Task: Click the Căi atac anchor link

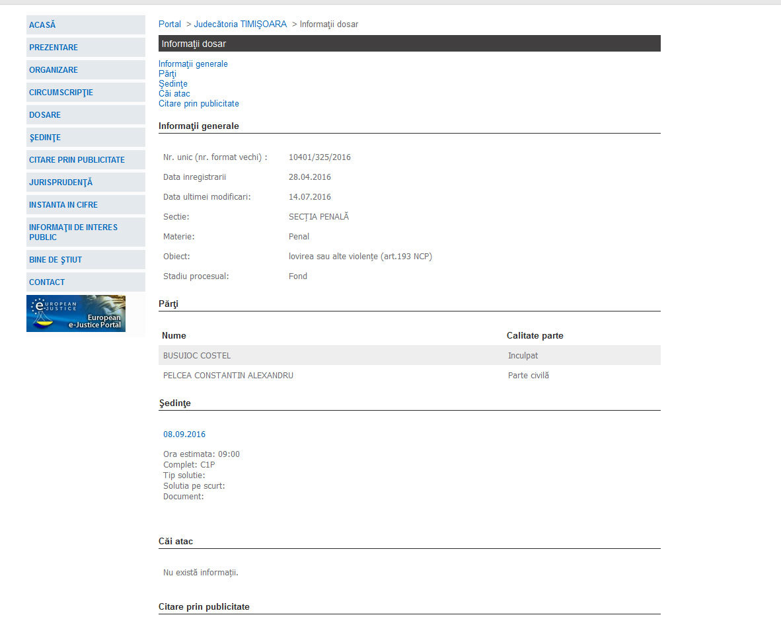Action: pos(174,94)
